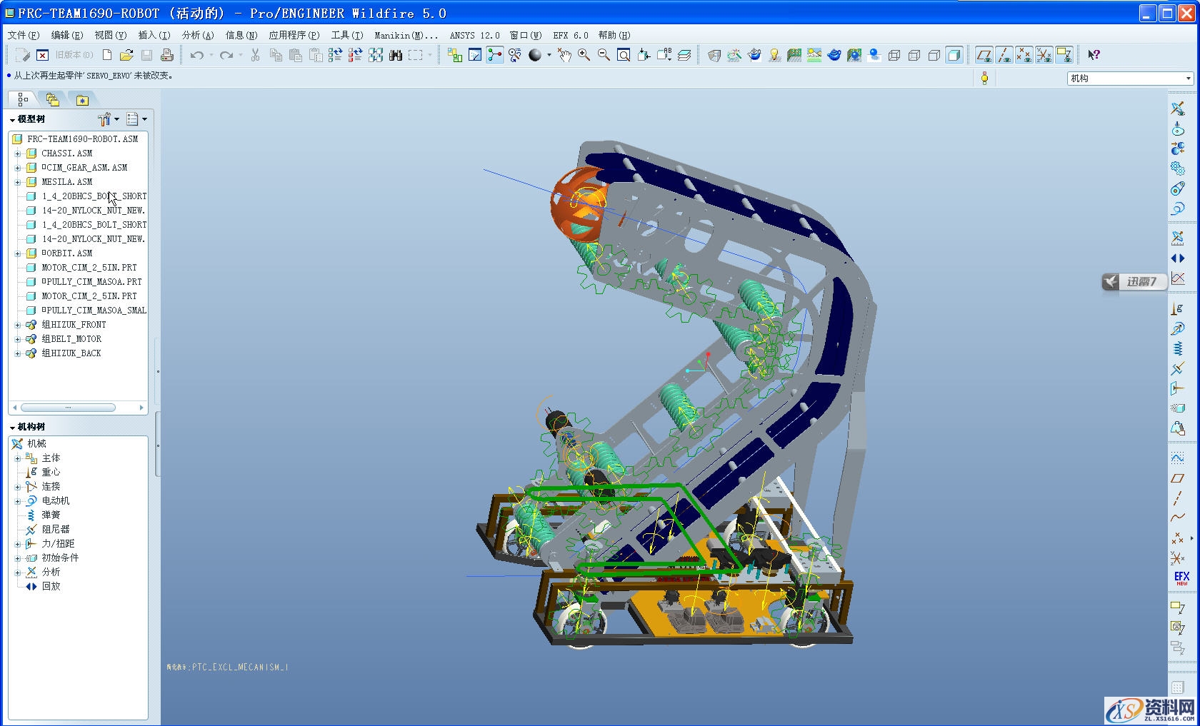This screenshot has height=726, width=1200.
Task: Click the 迅雷7 floating button
Action: coord(1134,282)
